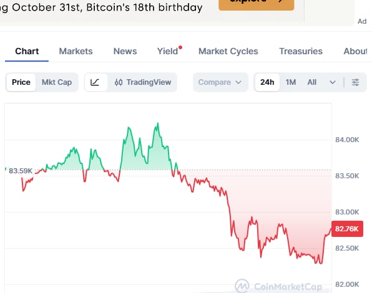Click the red 82.76K price label
The height and width of the screenshot is (293, 372).
[347, 229]
